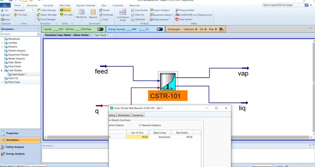This screenshot has width=315, height=167.
Task: Toggle the Energy Savings switch
Action: coord(160,29)
